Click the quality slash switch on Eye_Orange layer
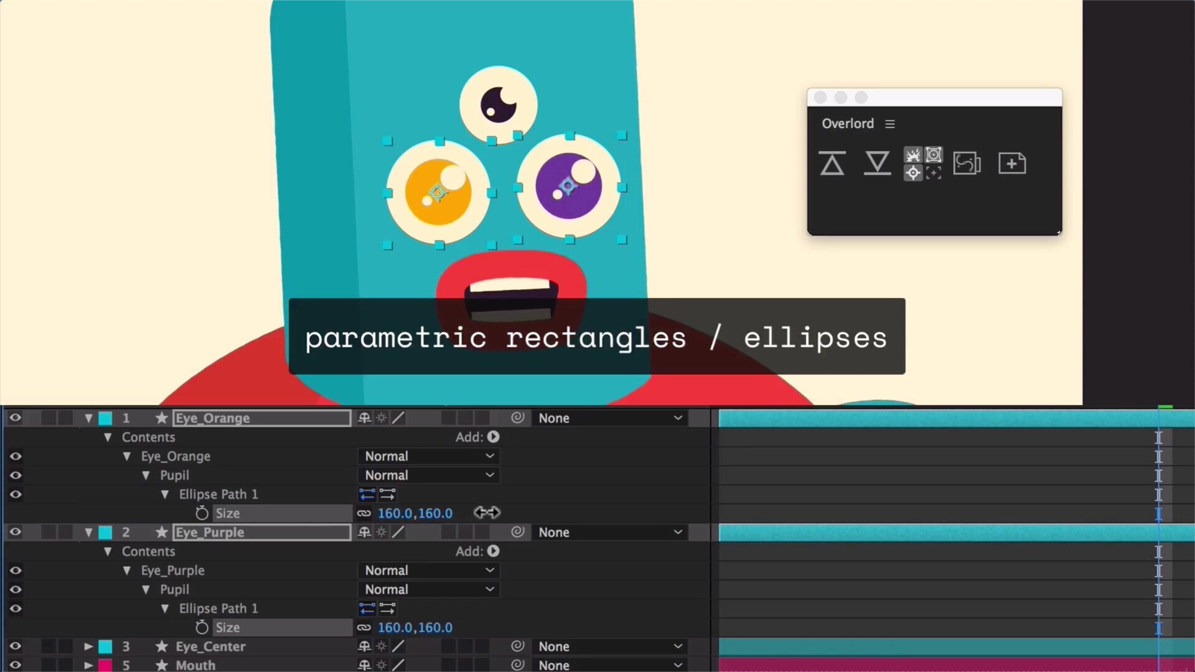1195x672 pixels. pyautogui.click(x=398, y=418)
